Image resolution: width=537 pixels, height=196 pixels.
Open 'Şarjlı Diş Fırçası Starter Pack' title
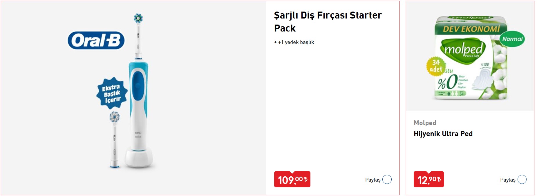tap(328, 22)
